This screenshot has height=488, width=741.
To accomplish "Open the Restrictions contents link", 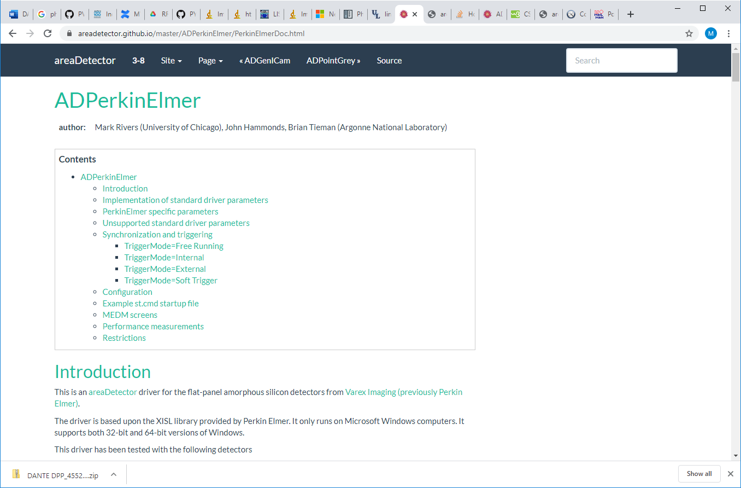I will click(124, 338).
